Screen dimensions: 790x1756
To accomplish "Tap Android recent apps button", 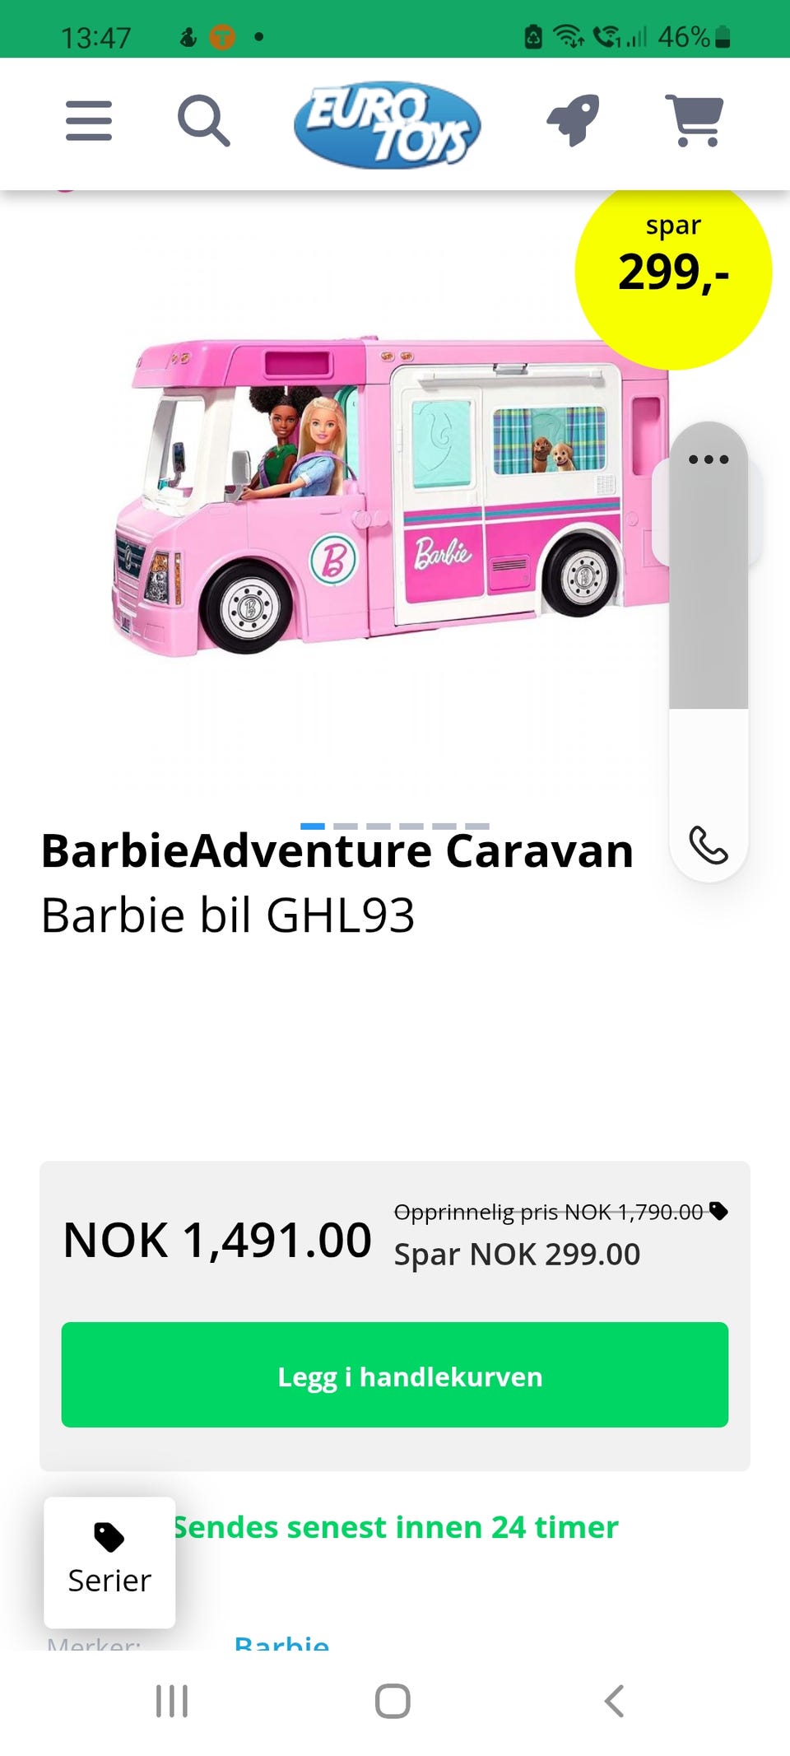I will [x=172, y=1701].
